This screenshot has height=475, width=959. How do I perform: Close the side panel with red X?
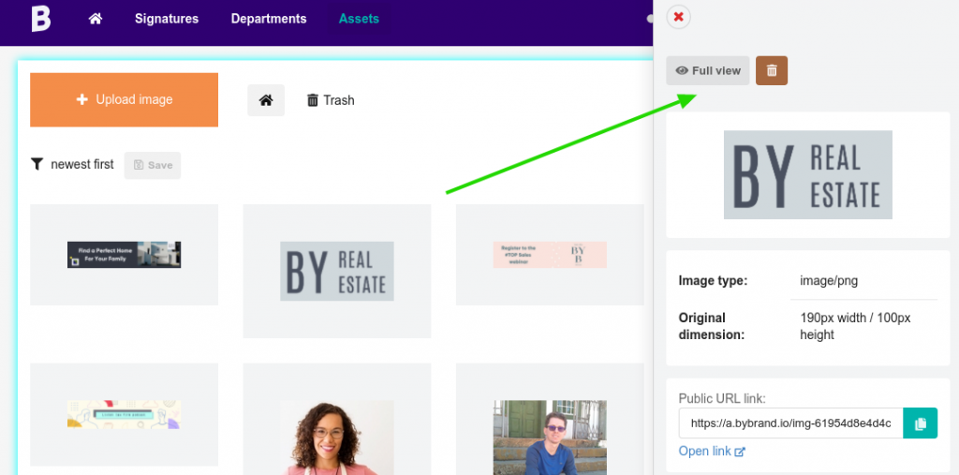coord(679,17)
